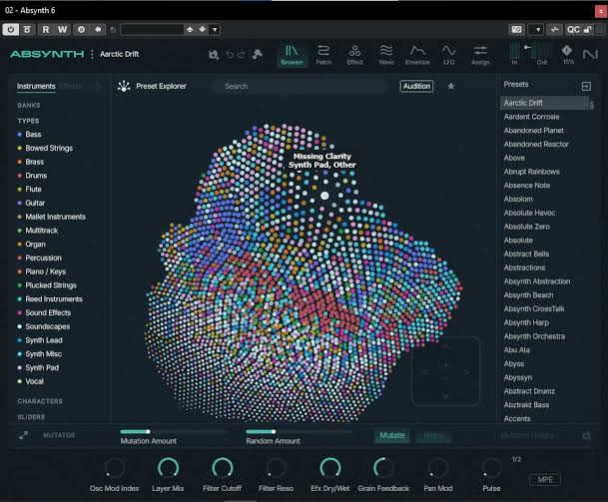Viewport: 608px width, 502px height.
Task: Collapse the TYPES section
Action: (x=28, y=121)
